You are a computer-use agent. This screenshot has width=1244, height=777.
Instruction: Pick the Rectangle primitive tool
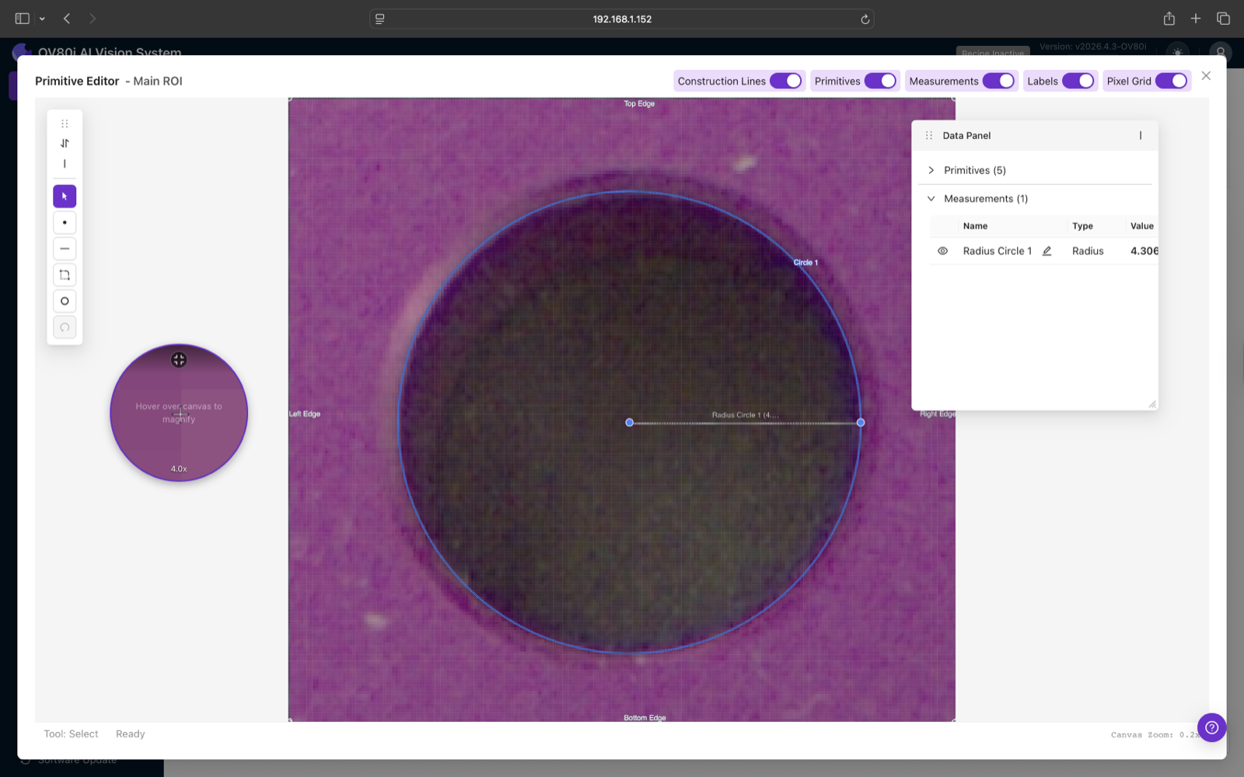(x=65, y=275)
